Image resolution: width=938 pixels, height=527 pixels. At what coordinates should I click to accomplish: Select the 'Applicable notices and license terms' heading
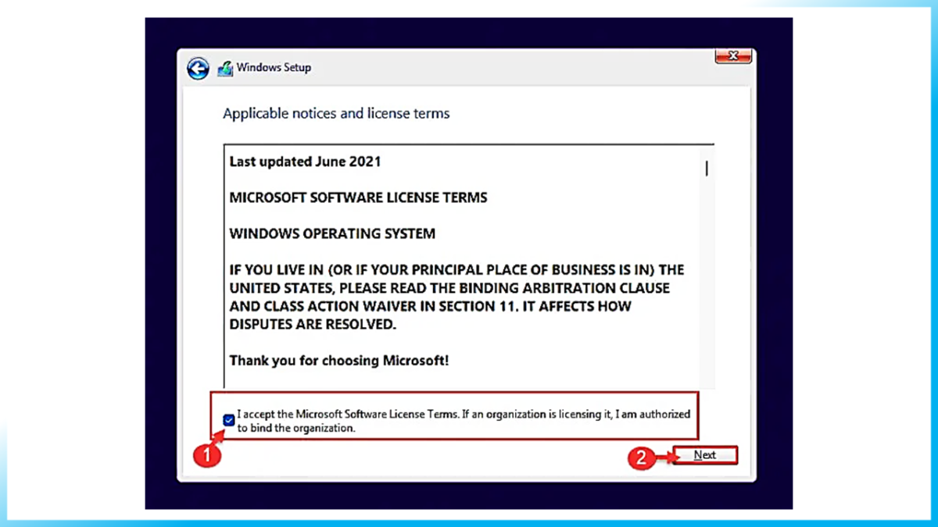coord(336,113)
